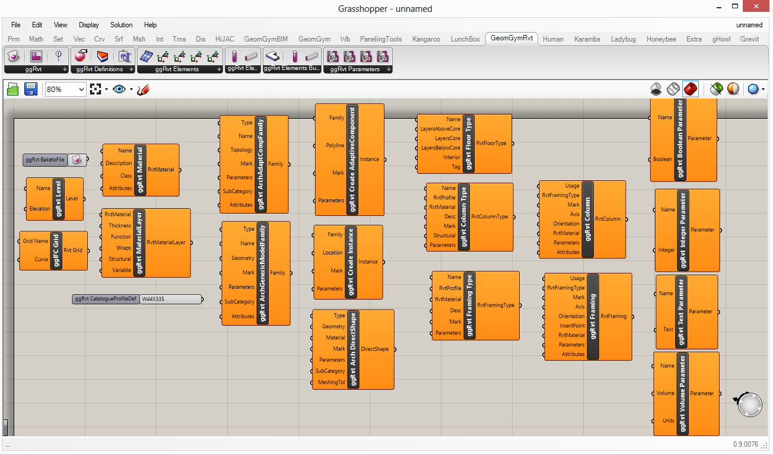This screenshot has width=773, height=455.
Task: Click the Thickness input on ggRvt MaterialLayer
Action: point(120,225)
